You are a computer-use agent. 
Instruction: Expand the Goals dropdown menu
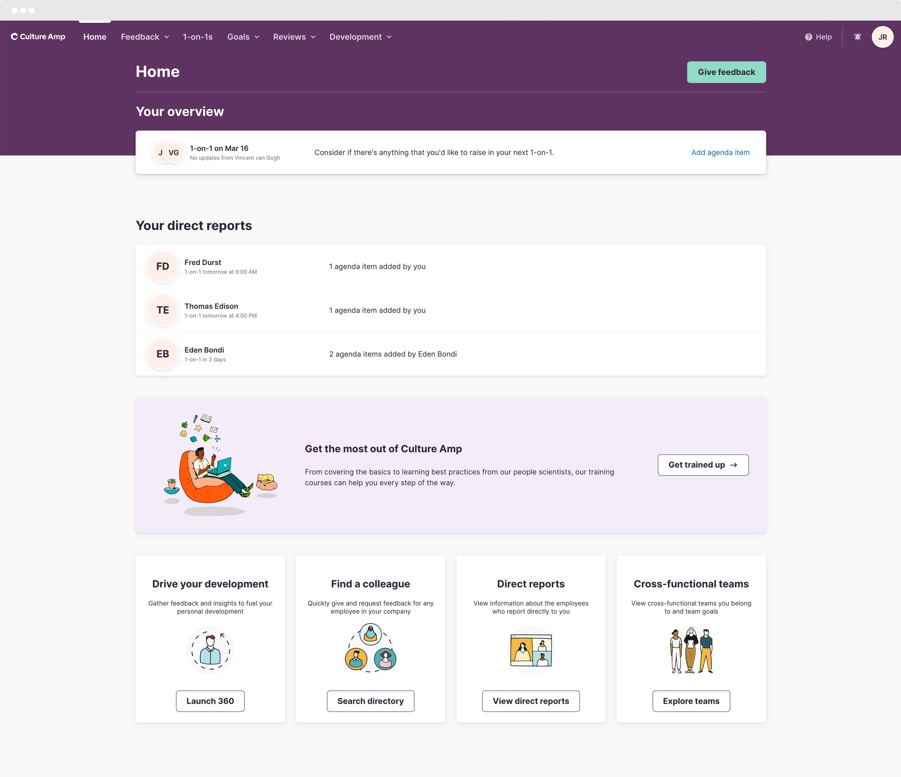point(243,37)
